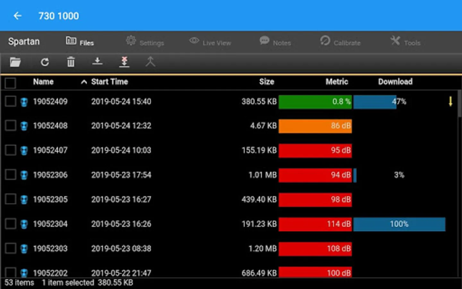Click the download icon in toolbar
This screenshot has width=462, height=289.
tap(98, 61)
